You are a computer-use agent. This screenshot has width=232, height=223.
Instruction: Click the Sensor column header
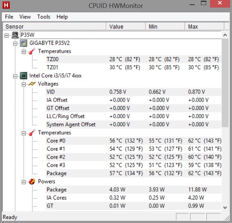54,27
